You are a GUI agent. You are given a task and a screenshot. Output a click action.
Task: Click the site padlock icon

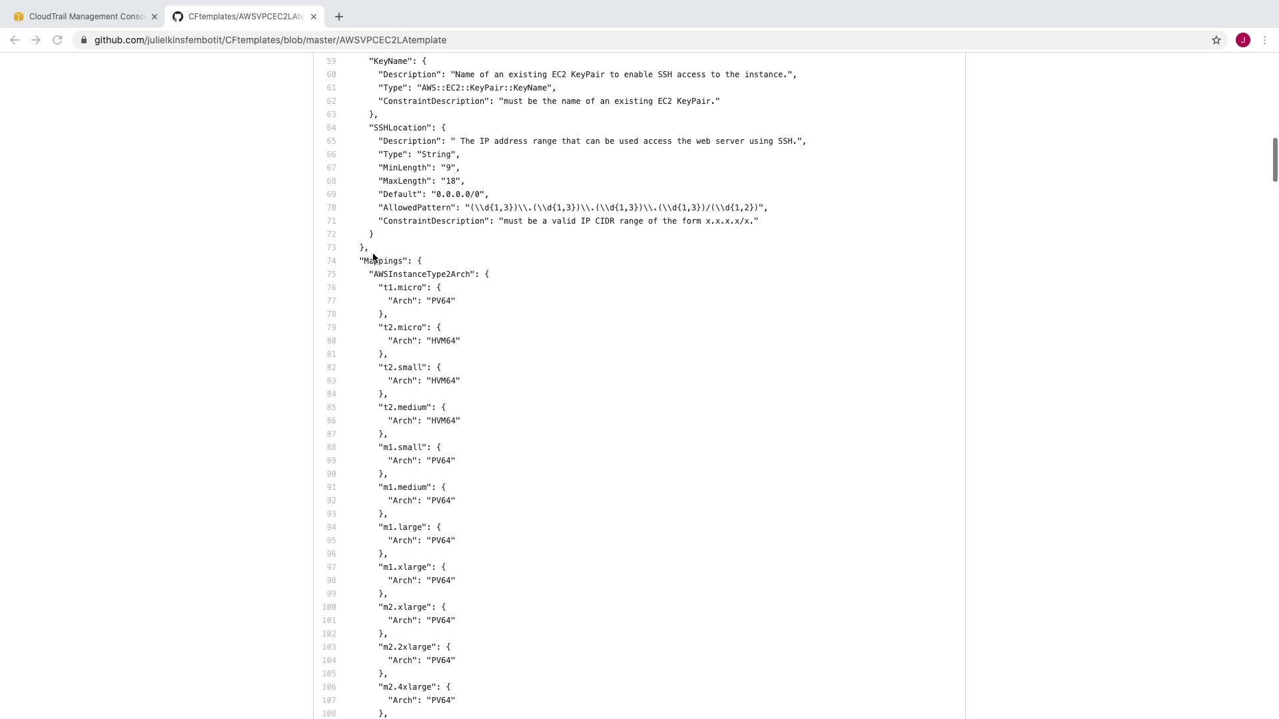click(x=84, y=40)
